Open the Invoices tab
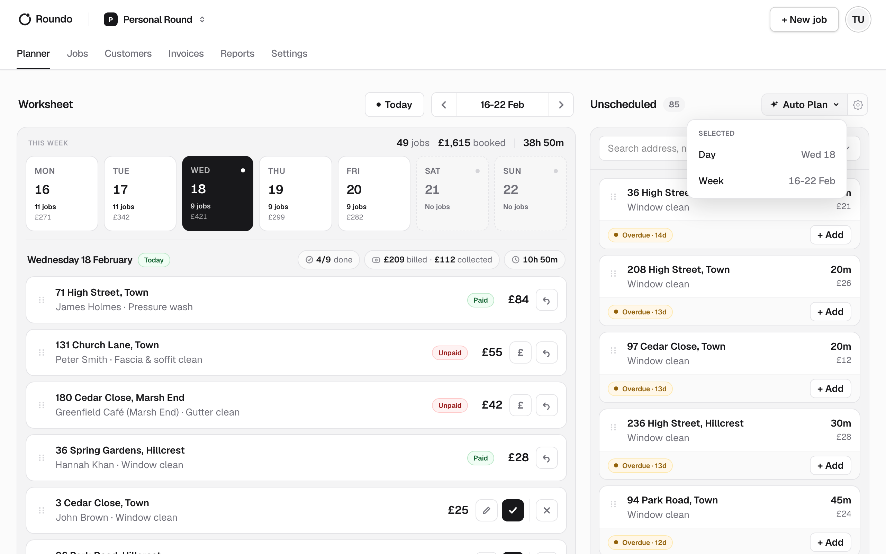Image resolution: width=886 pixels, height=554 pixels. (x=186, y=53)
